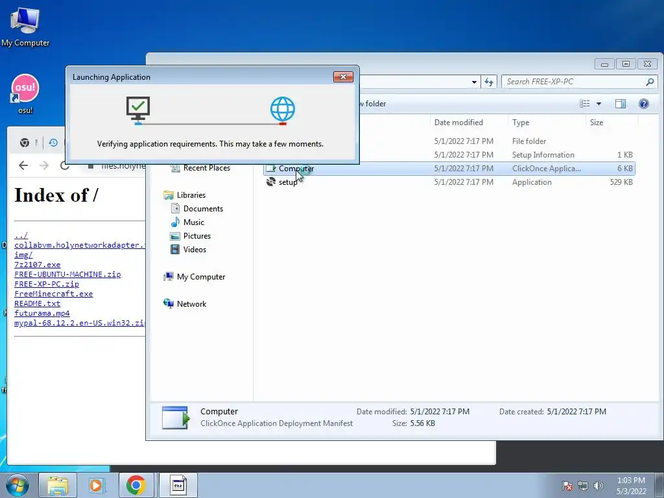
Task: Show the preview pane in Explorer
Action: [x=621, y=104]
